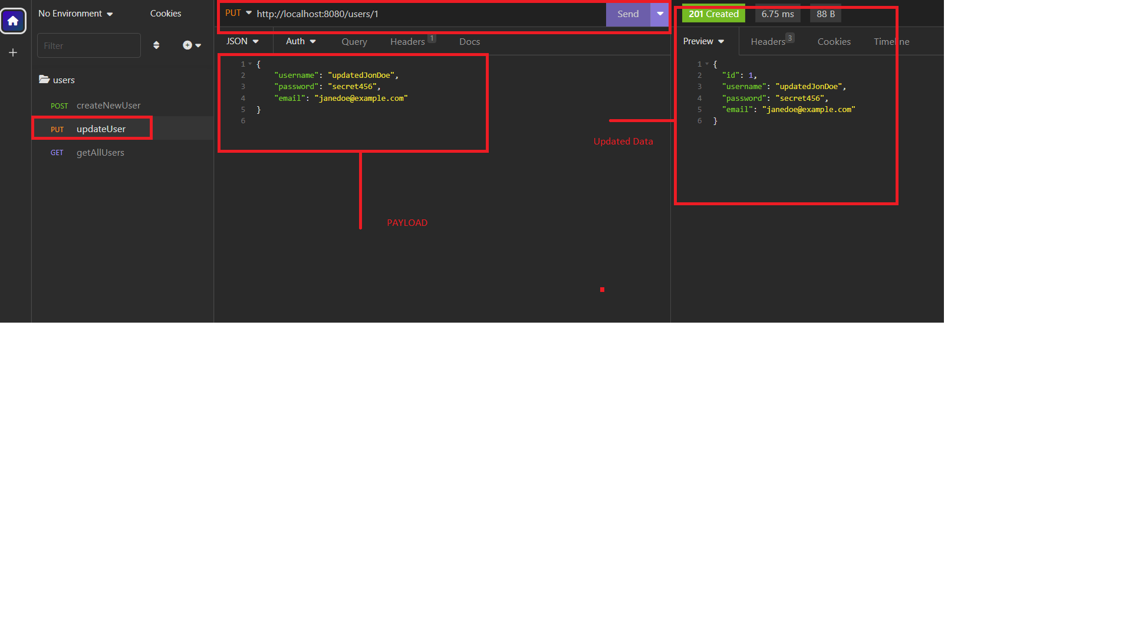The width and height of the screenshot is (1132, 637).
Task: Click the users folder icon
Action: point(44,80)
